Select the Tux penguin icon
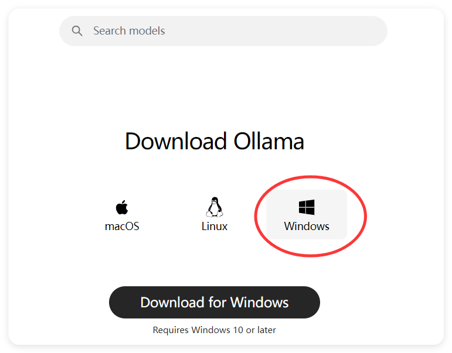Viewport: 452px width, 353px height. tap(215, 207)
